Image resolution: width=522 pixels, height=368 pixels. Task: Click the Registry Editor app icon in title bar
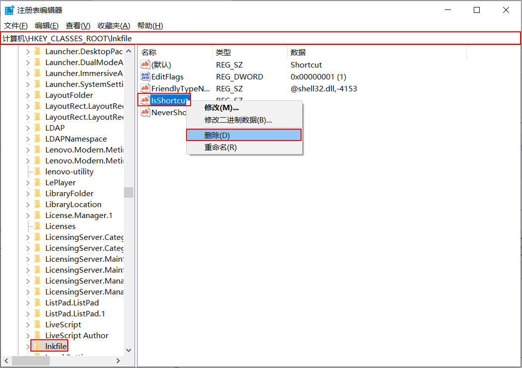(9, 10)
